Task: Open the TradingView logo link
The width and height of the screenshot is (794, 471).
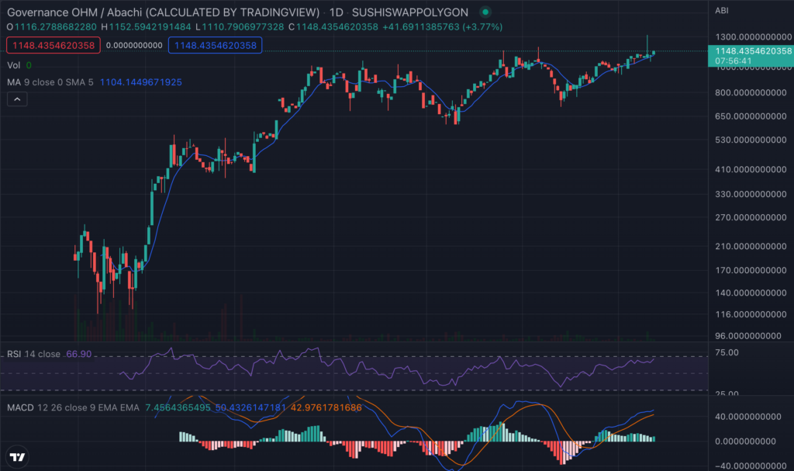Action: coord(17,457)
